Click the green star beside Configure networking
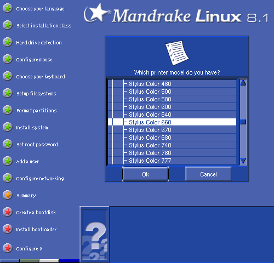This screenshot has width=274, height=263. 8,178
